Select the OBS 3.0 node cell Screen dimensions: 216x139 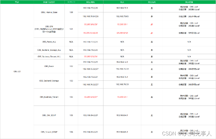(17, 71)
